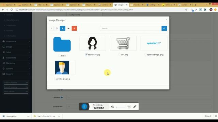Run the image search with the magnifier button
Screen dimensions: 218x122
pos(164,28)
